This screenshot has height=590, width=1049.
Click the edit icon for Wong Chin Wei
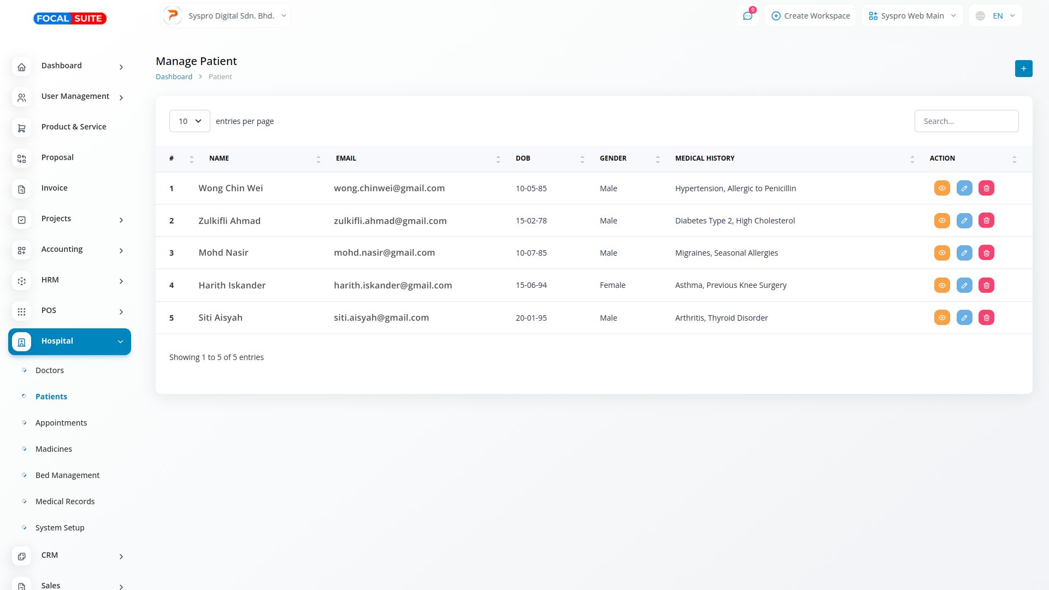(x=964, y=188)
